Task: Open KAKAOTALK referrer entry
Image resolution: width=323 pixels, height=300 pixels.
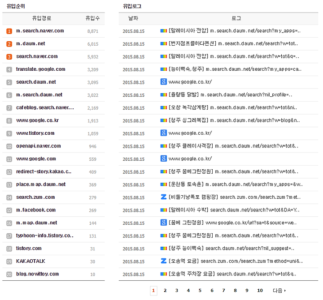Action: click(x=31, y=261)
